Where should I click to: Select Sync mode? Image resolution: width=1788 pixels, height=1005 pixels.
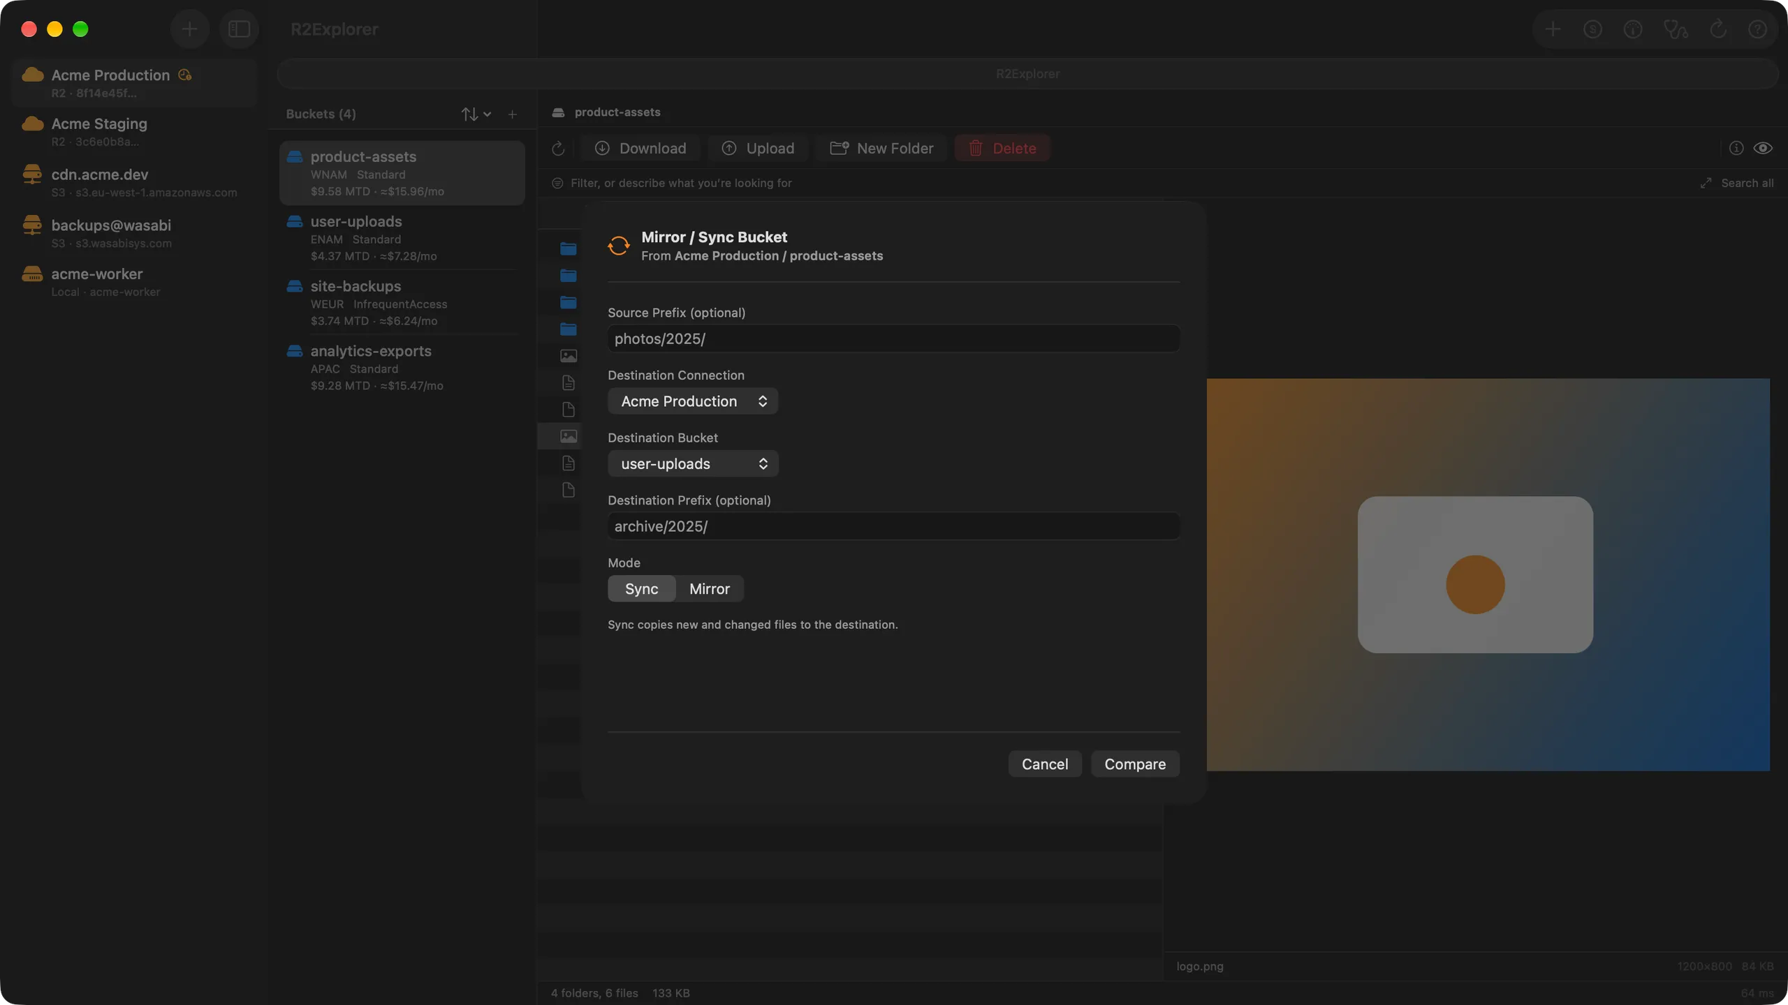tap(641, 588)
